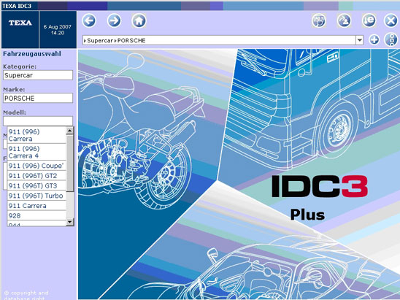This screenshot has width=400, height=300.
Task: Click the plus add icon
Action: 374,40
